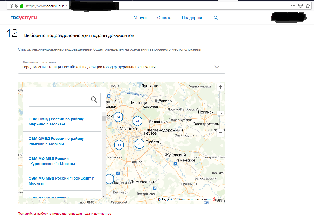Click the Pocket save icon
Screen dimensions: 314x223
coord(301,5)
